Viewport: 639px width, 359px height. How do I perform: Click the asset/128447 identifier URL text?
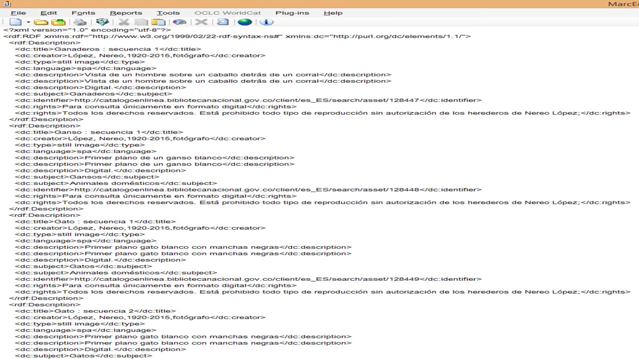point(247,100)
